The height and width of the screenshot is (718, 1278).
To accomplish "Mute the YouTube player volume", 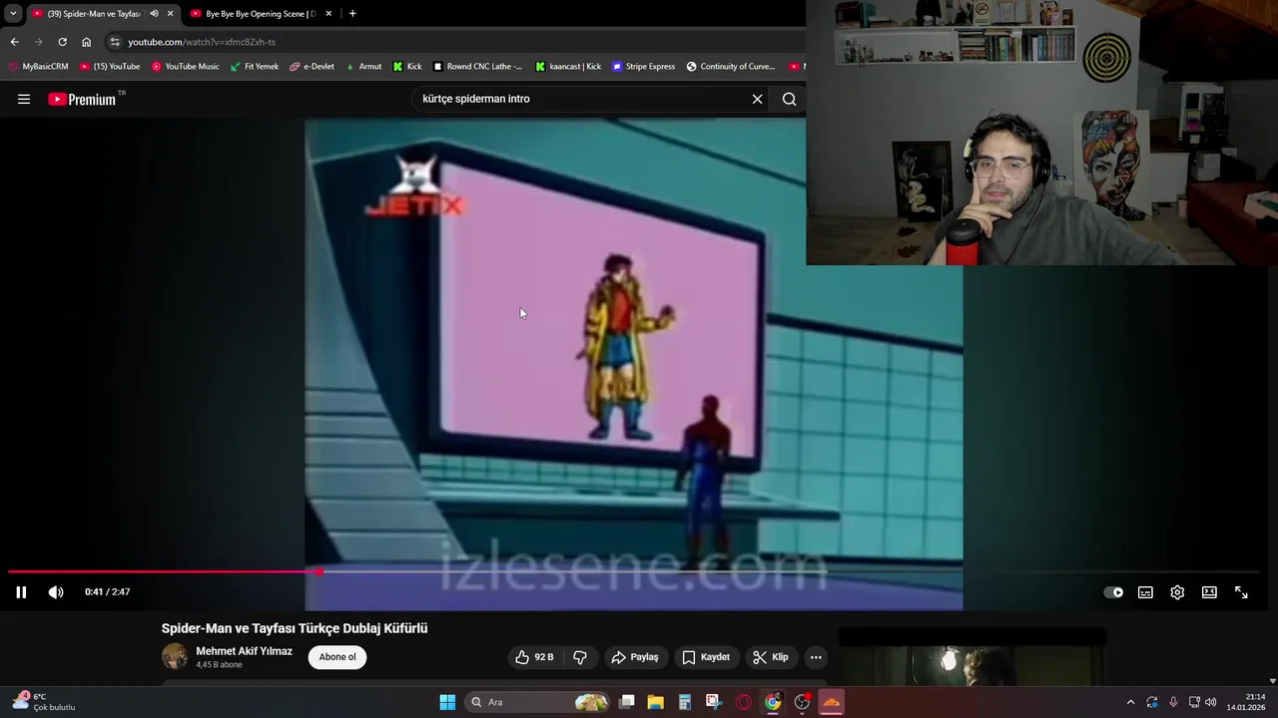I will pos(56,592).
